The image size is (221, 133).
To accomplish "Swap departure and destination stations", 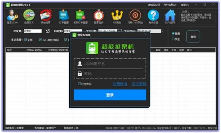I will (x=48, y=31).
